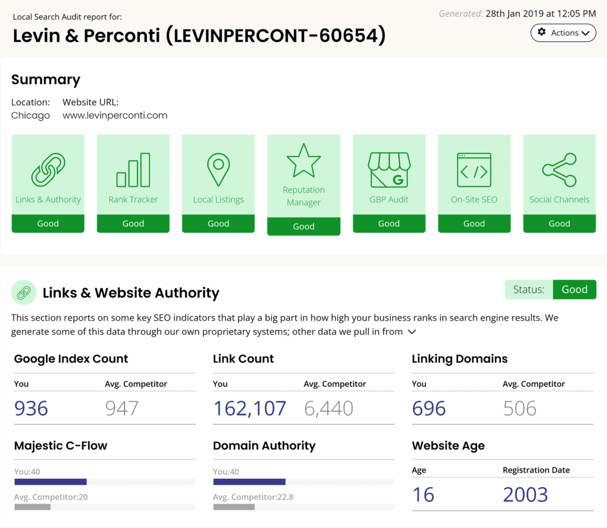
Task: Click the Good status badge near Links section
Action: coord(574,289)
